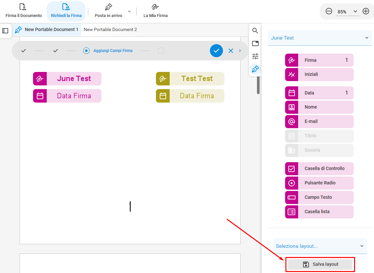This screenshot has height=273, width=374.
Task: Select Aggiungi Campi Firma step radio
Action: (86, 51)
